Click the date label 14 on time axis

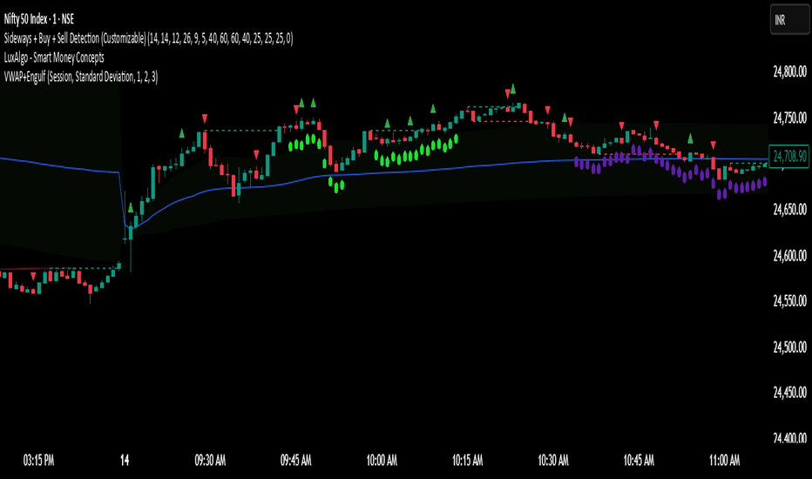coord(125,460)
